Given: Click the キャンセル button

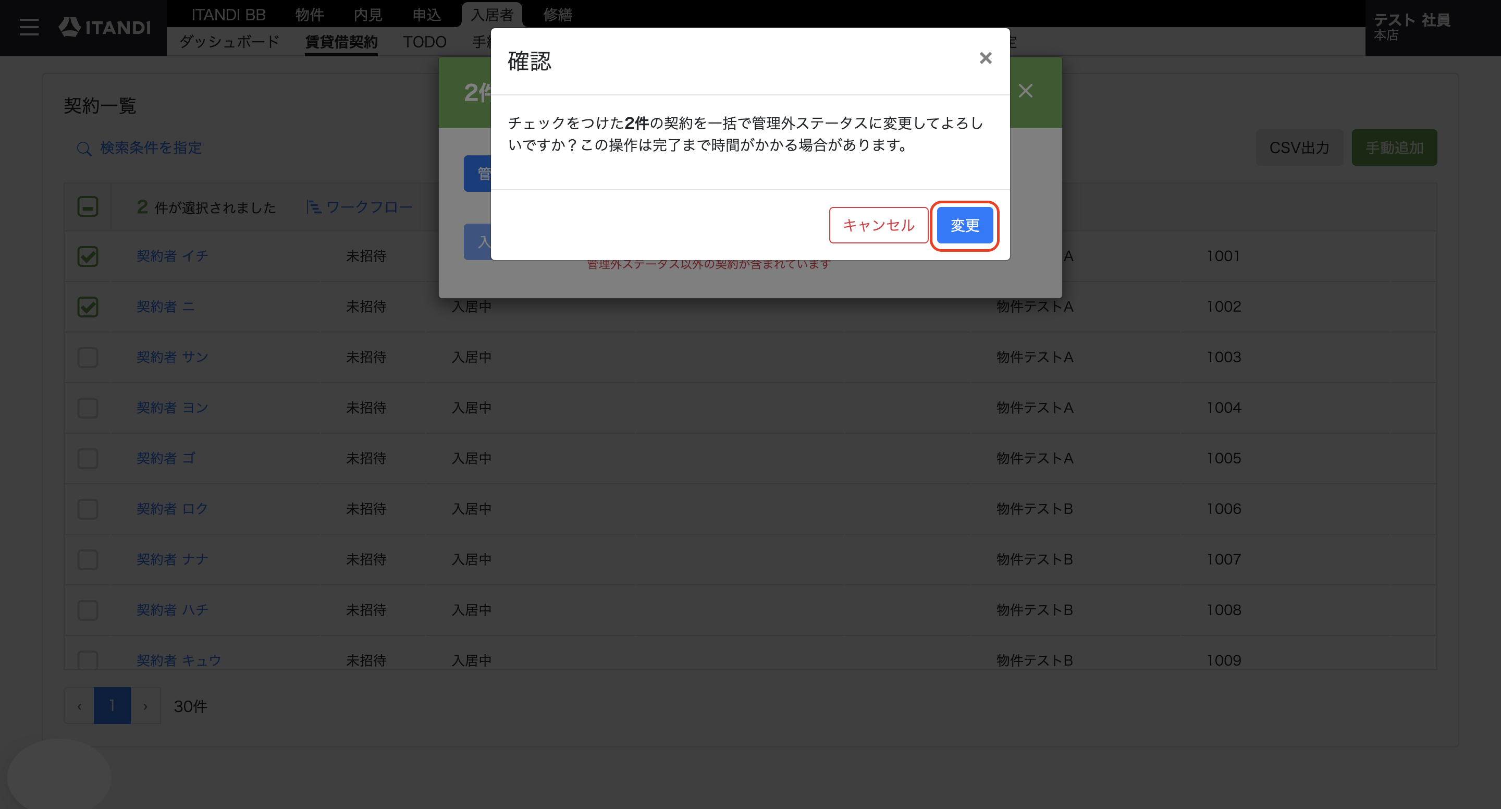Looking at the screenshot, I should (x=878, y=226).
